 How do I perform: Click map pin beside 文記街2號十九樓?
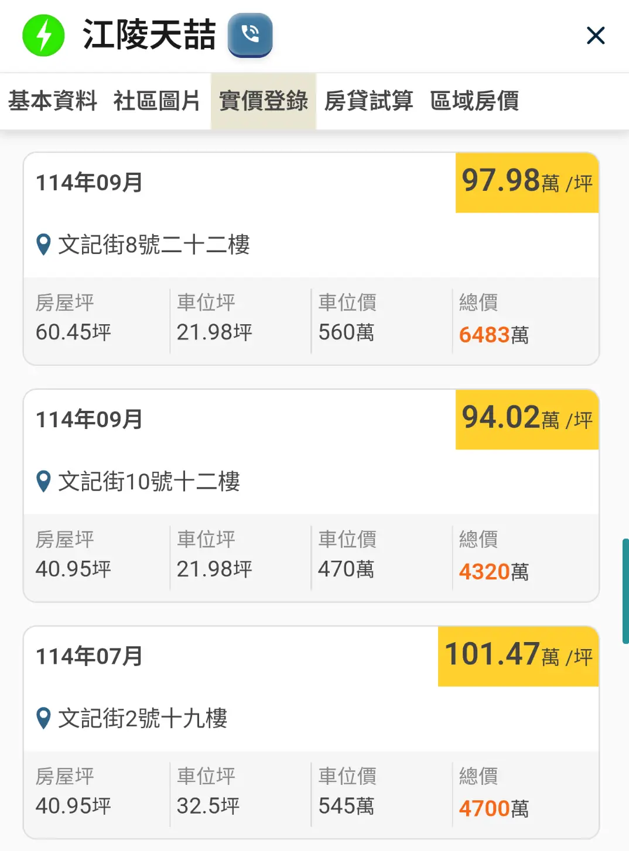(43, 718)
